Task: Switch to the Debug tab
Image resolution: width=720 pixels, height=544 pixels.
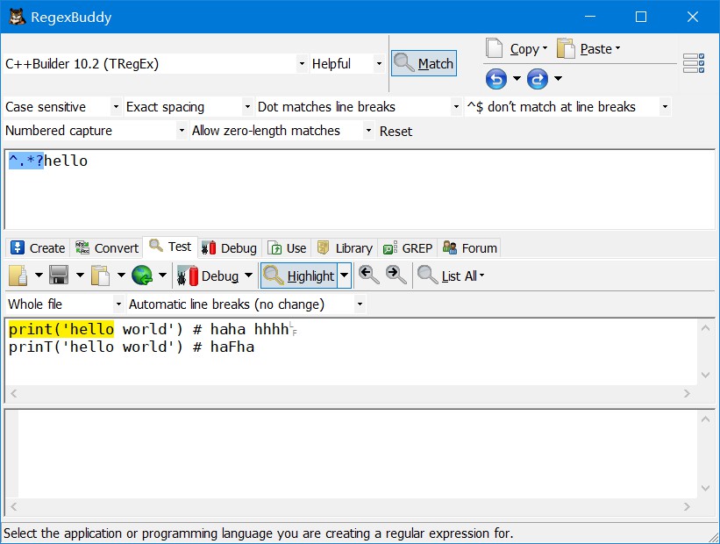Action: pos(229,248)
